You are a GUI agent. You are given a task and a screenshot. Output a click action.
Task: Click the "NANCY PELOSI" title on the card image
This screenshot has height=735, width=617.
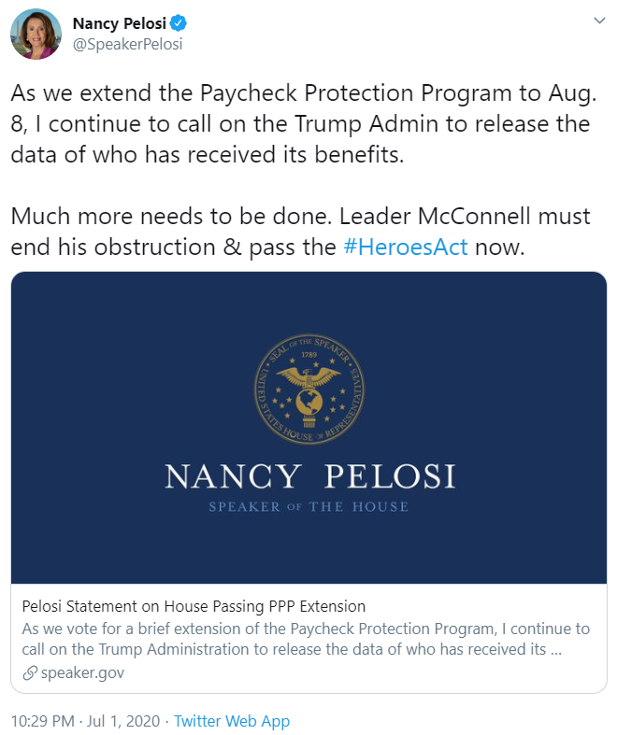309,476
